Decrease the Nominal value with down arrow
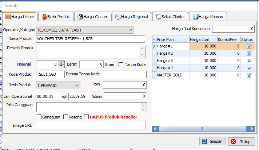 (x=61, y=66)
